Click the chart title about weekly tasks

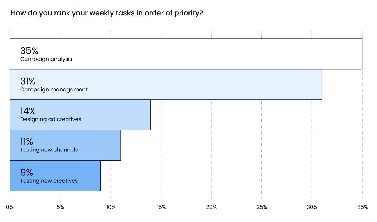(107, 13)
